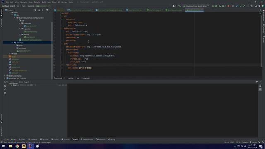
Task: Collapse the repository package node
Action: click(19, 29)
